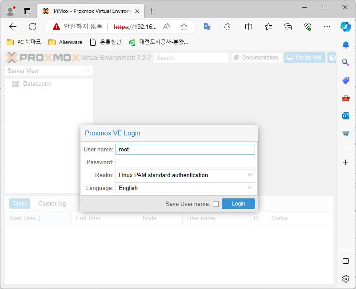Click the User name field with root
This screenshot has height=289, width=356.
(x=185, y=149)
